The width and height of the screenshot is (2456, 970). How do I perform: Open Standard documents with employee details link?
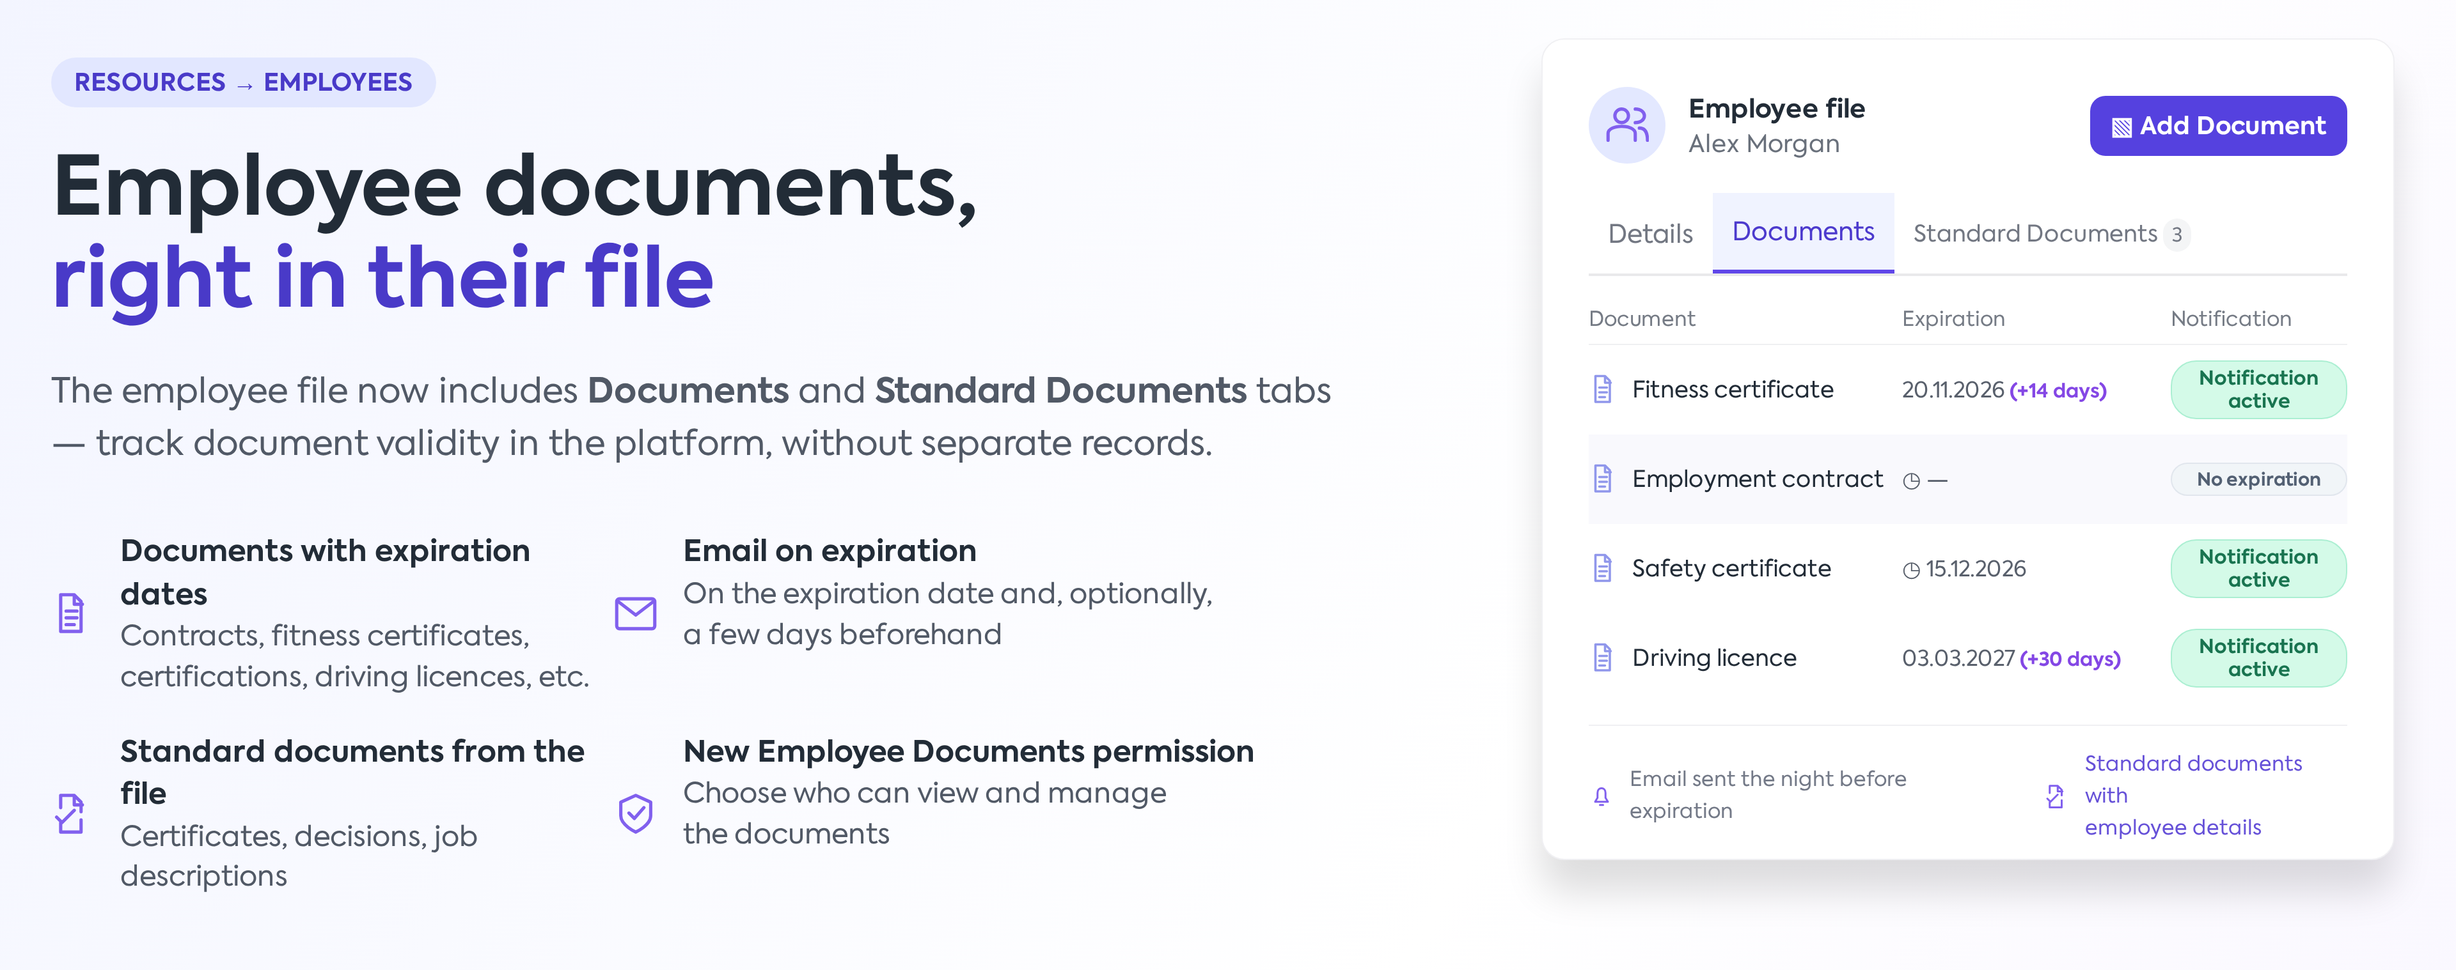tap(2193, 795)
